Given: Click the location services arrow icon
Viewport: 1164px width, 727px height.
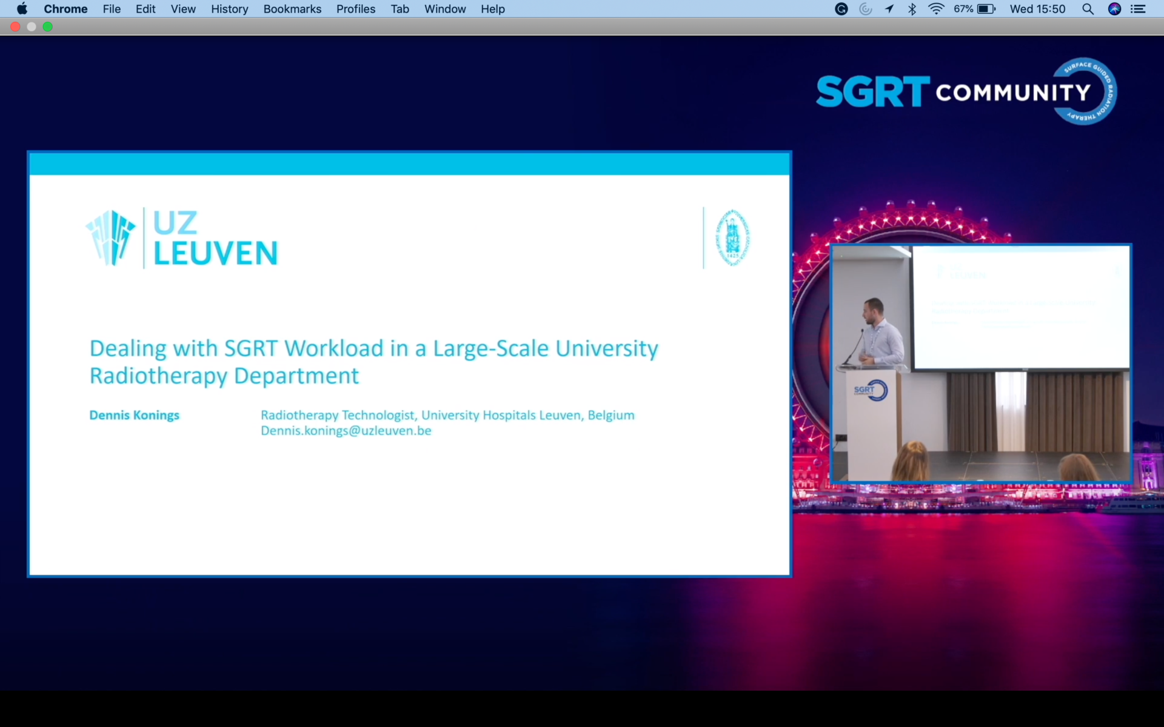Looking at the screenshot, I should pyautogui.click(x=889, y=9).
